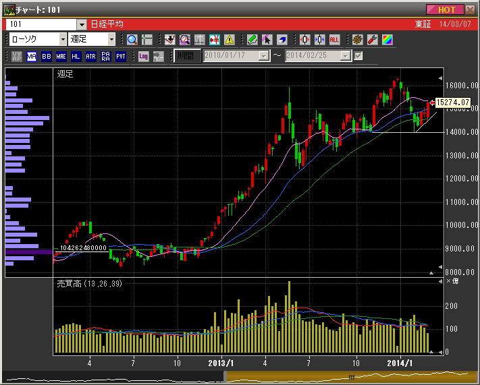Click the stock code field showing 101

pyautogui.click(x=41, y=24)
